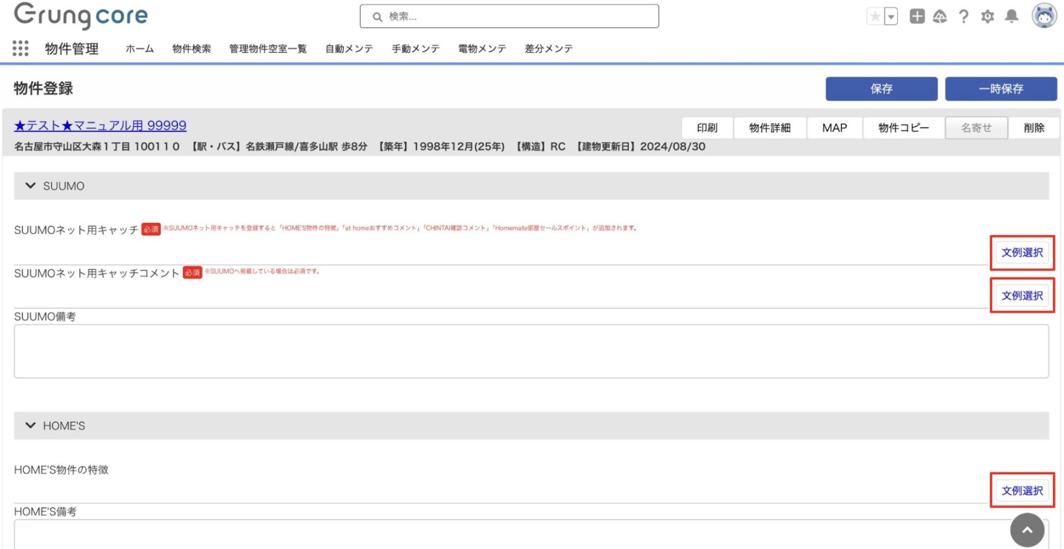Open the ★テスト★マニュアル用 99999 link
The image size is (1064, 549).
(100, 126)
